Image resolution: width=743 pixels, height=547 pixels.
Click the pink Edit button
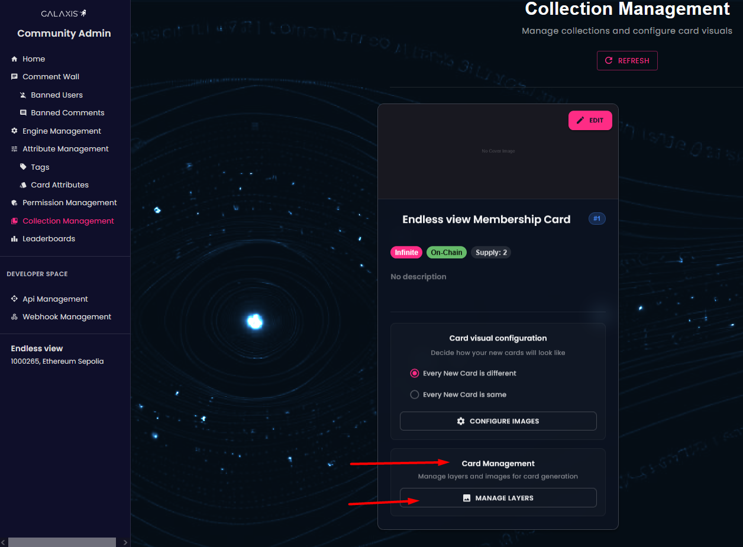tap(590, 121)
